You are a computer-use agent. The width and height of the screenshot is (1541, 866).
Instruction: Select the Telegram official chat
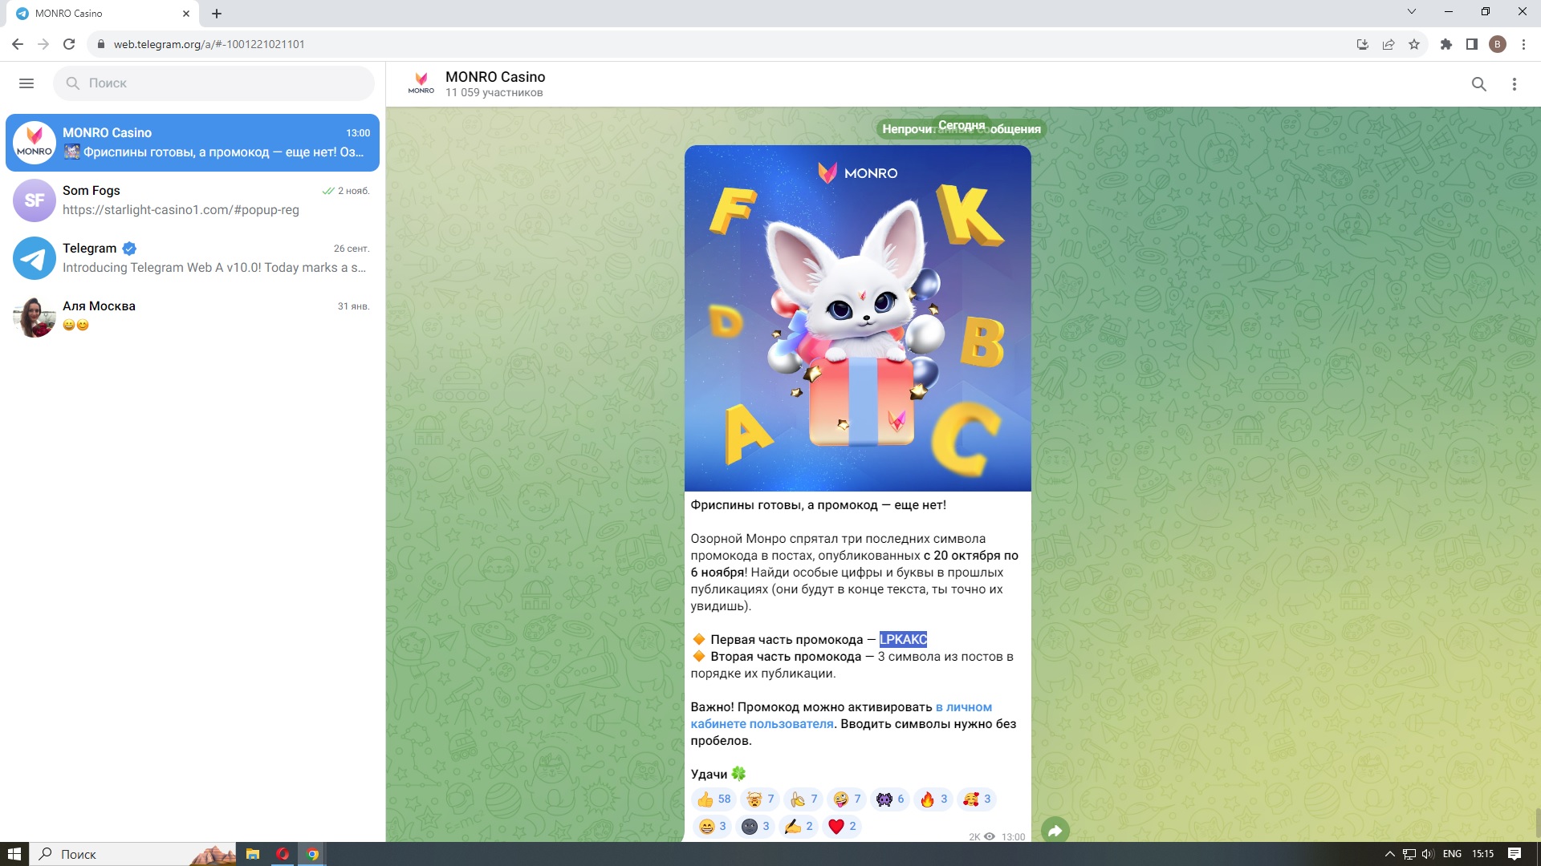point(193,258)
